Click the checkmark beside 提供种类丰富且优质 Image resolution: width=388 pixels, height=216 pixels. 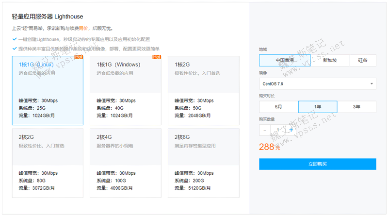click(x=15, y=49)
